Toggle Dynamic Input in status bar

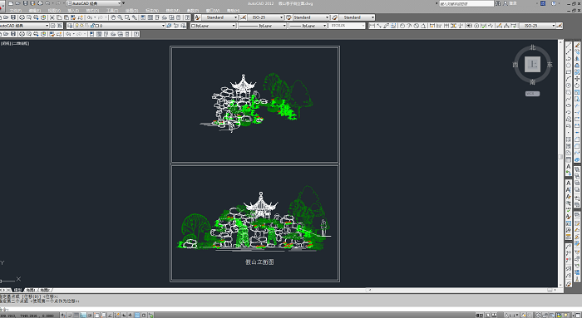[x=124, y=315]
